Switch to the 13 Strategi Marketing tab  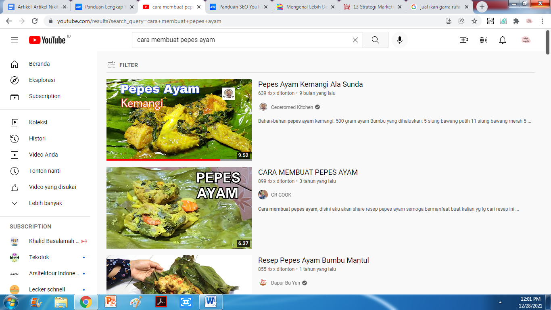point(372,7)
